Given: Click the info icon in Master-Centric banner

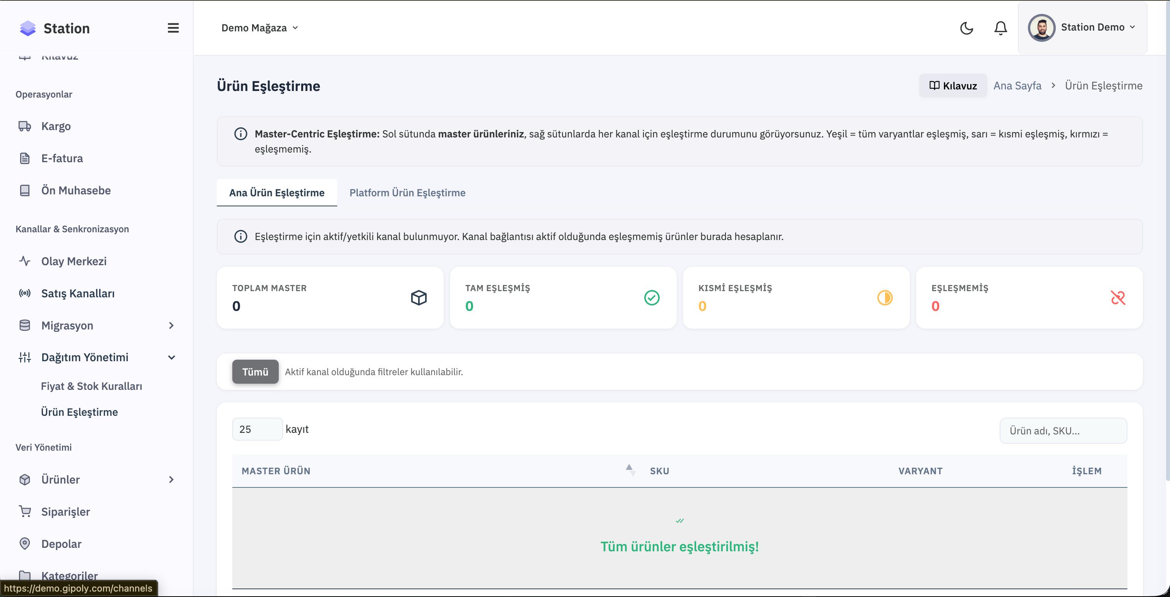Looking at the screenshot, I should click(x=240, y=134).
